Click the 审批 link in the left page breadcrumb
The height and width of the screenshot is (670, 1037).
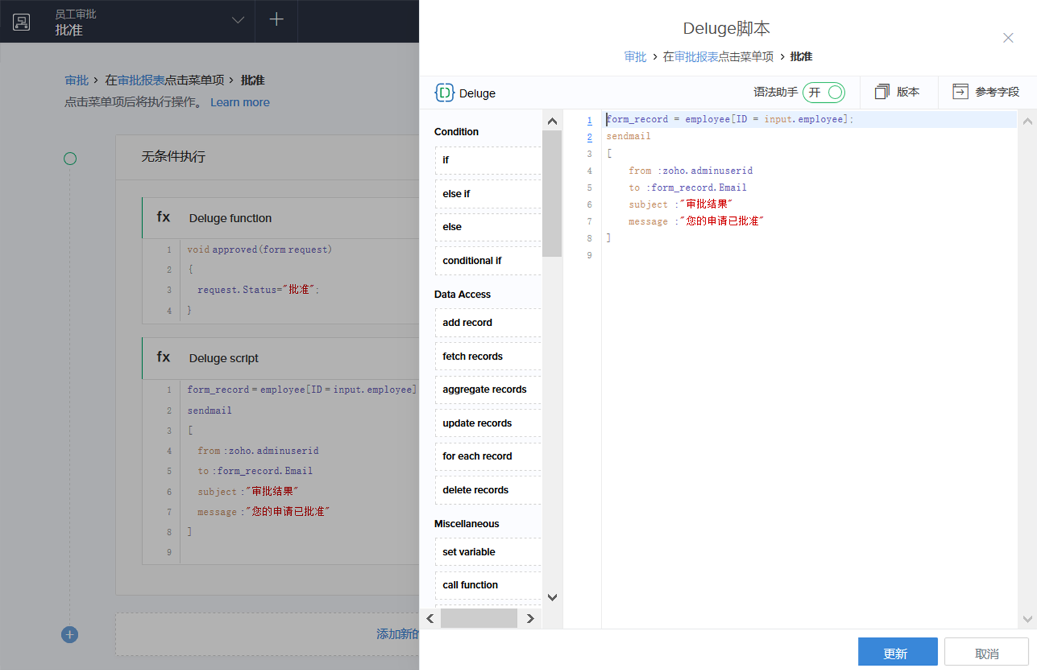click(x=76, y=80)
